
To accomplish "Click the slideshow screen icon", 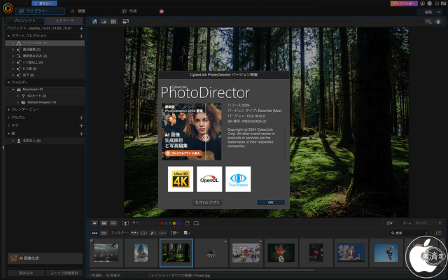I will (x=196, y=223).
